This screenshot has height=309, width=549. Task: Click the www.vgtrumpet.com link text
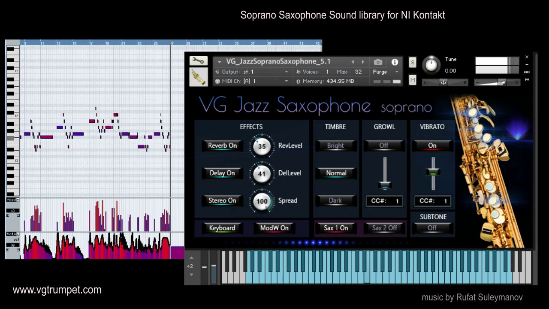(x=57, y=290)
